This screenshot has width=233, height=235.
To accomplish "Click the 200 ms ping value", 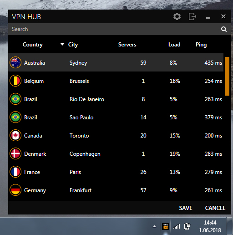I will tap(213, 136).
